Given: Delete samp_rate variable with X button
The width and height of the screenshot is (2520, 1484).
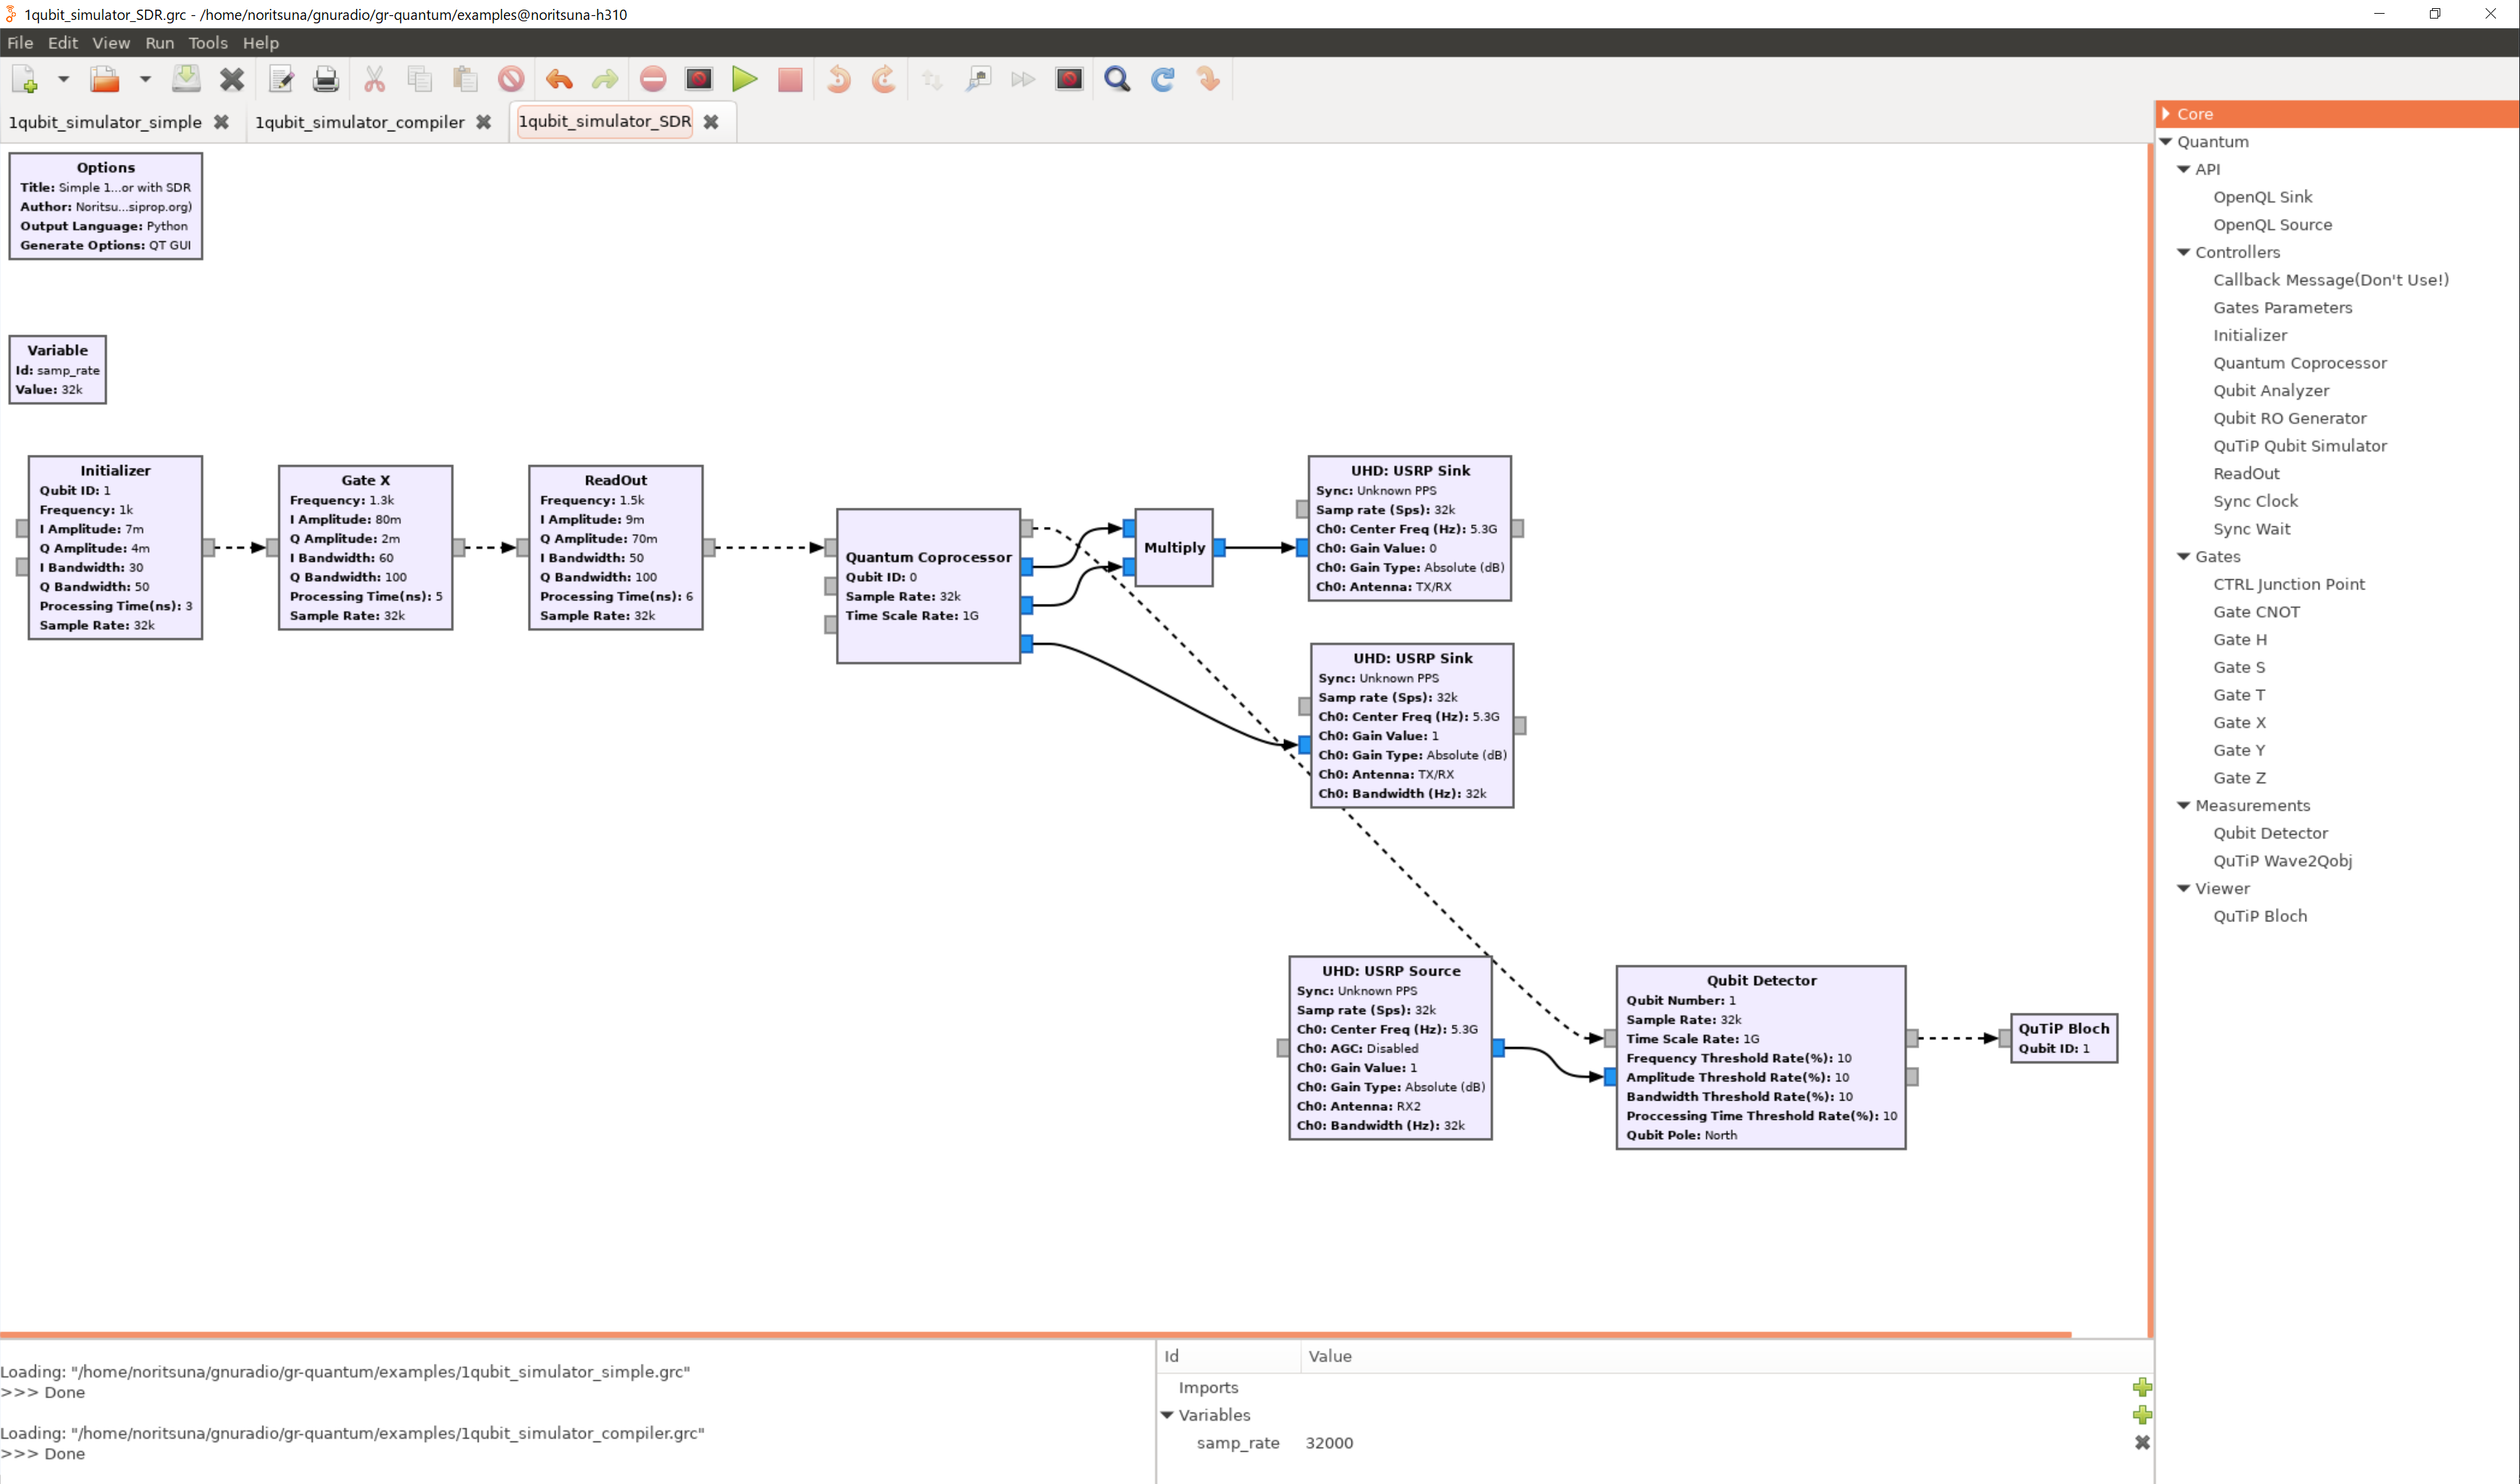Looking at the screenshot, I should [2141, 1443].
